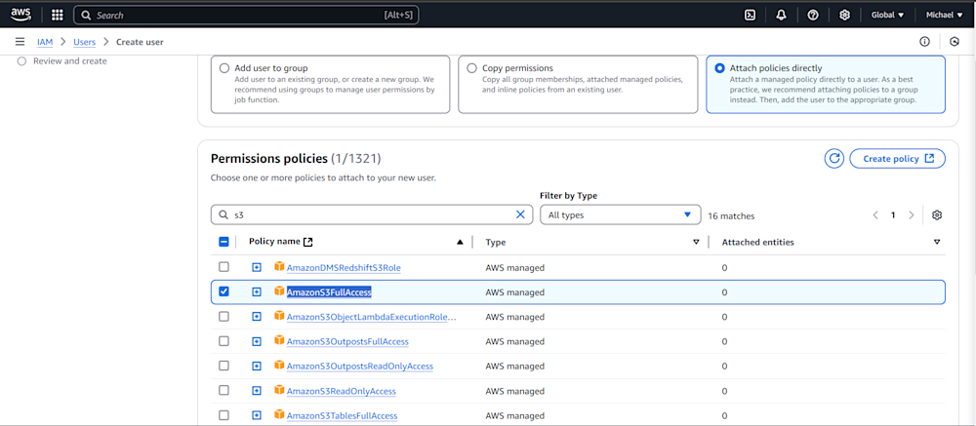
Task: Toggle the hamburger navigation menu
Action: [x=20, y=42]
